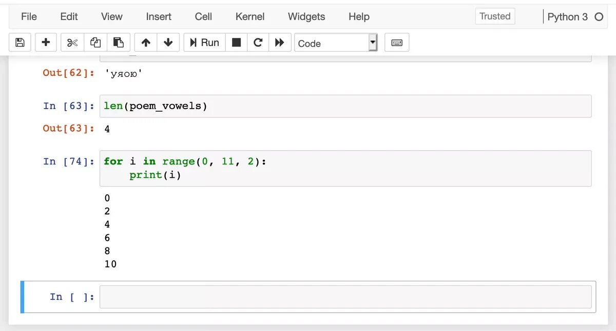Screen dimensions: 616x331
Task: Click into the len(poem_vowels) code cell
Action: [x=345, y=106]
